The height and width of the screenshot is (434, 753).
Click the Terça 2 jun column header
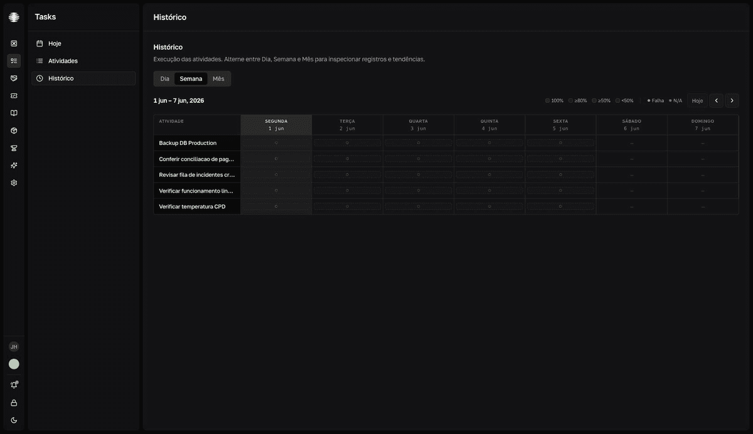pyautogui.click(x=347, y=125)
